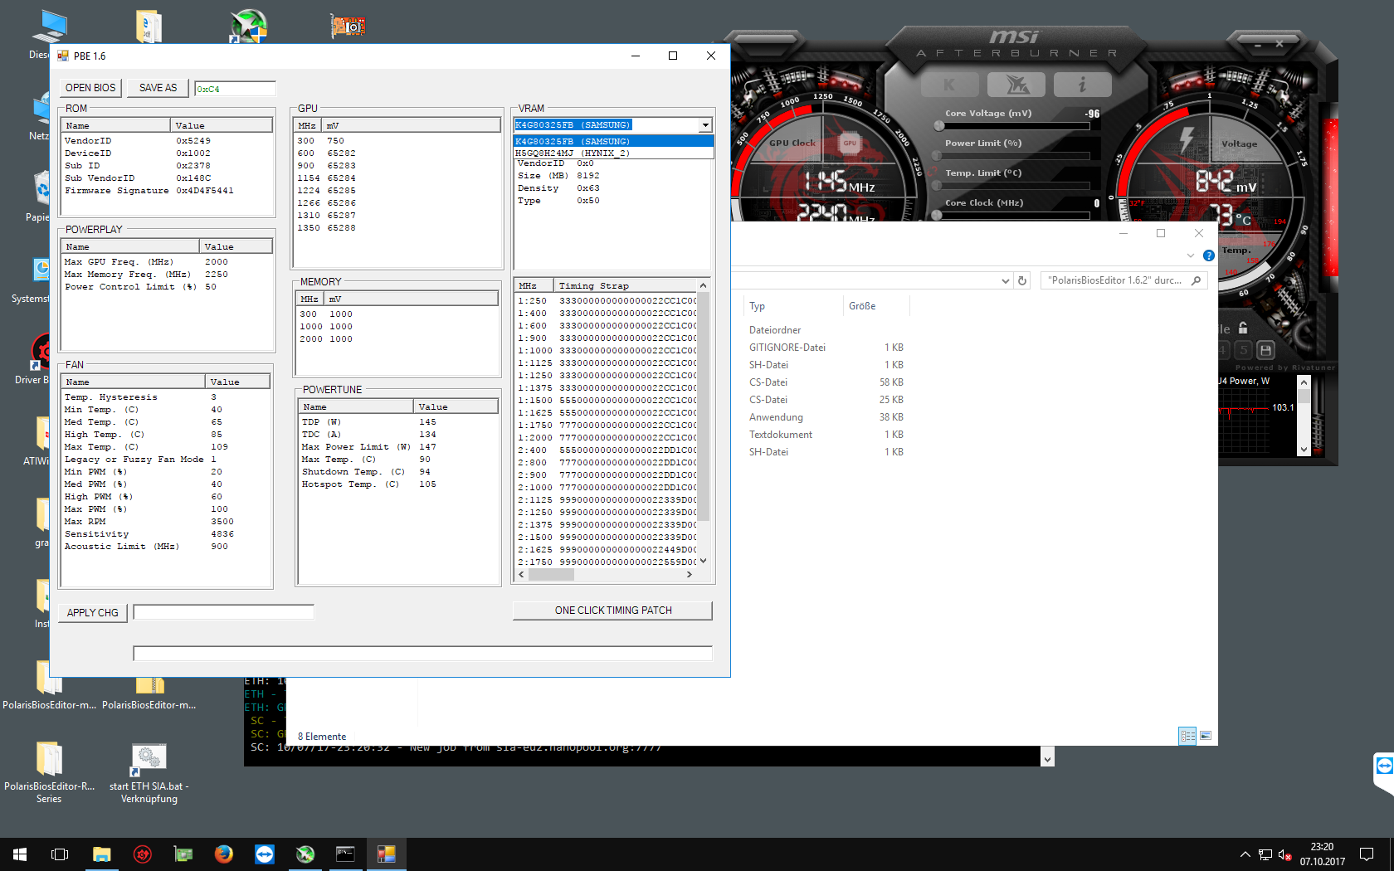The image size is (1394, 871).
Task: Click the green circuit board taskbar icon
Action: (x=183, y=854)
